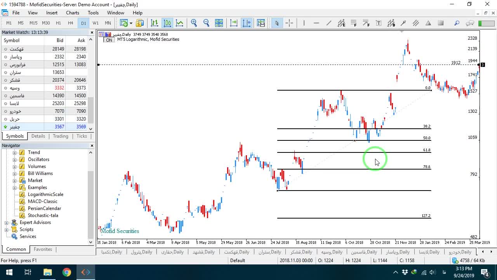Image resolution: width=497 pixels, height=280 pixels.
Task: Open the Chrome icon in the taskbar
Action: (x=67, y=272)
